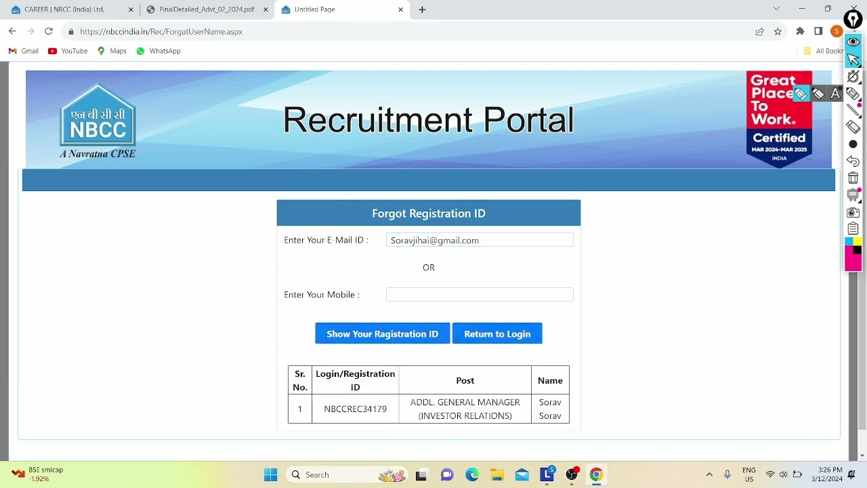867x488 pixels.
Task: Open a new browser tab
Action: tap(422, 9)
